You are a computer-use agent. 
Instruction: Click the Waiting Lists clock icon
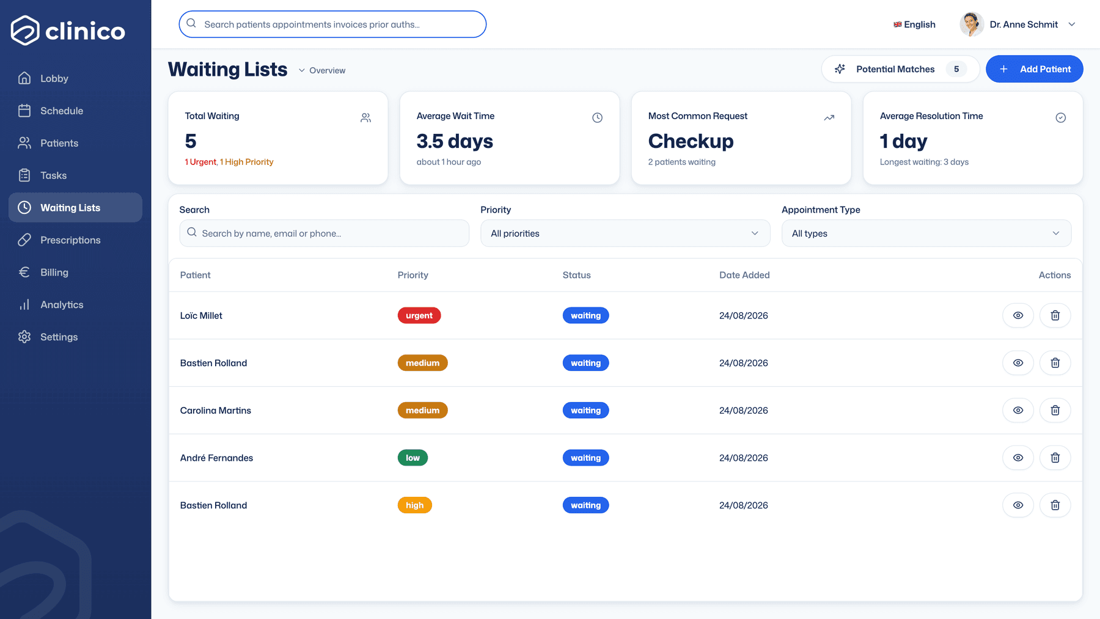[24, 208]
